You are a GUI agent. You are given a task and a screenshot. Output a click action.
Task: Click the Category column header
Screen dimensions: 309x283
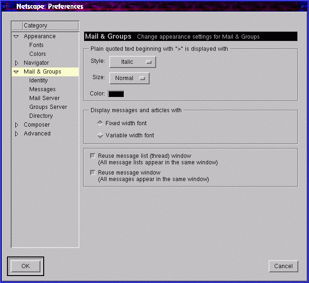(51, 26)
